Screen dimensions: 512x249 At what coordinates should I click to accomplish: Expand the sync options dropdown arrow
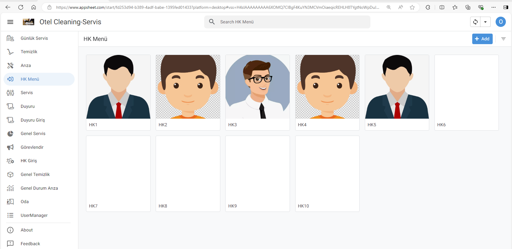coord(485,22)
